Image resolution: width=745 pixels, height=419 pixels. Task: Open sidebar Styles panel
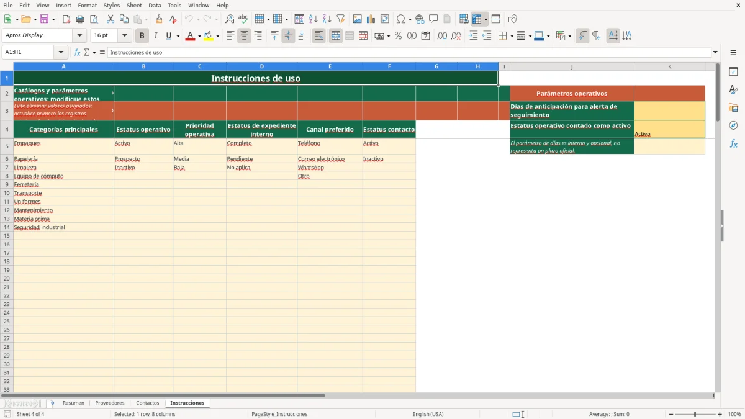733,89
